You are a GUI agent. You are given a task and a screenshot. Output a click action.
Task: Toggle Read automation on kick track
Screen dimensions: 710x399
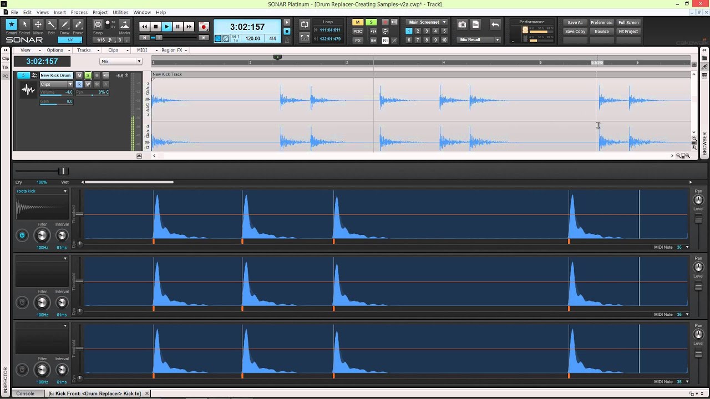79,84
